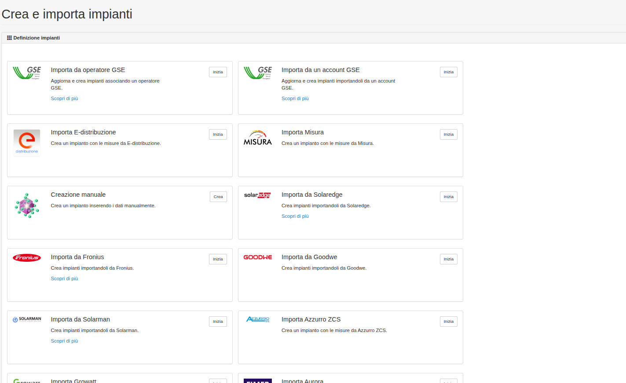Image resolution: width=626 pixels, height=383 pixels.
Task: Click text 'Crea un impianto con le misure da Misura.'
Action: [x=328, y=143]
